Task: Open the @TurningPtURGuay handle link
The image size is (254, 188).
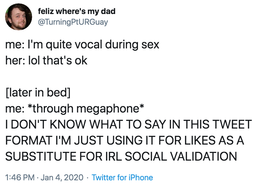Action: pyautogui.click(x=73, y=22)
